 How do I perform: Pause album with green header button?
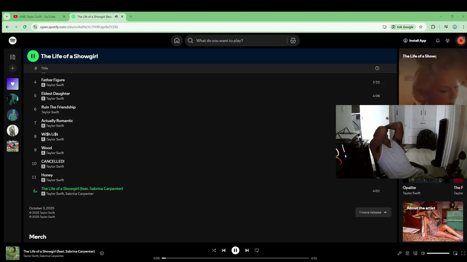tap(33, 56)
